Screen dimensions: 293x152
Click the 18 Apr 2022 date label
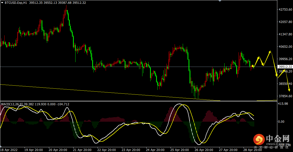tap(9, 150)
